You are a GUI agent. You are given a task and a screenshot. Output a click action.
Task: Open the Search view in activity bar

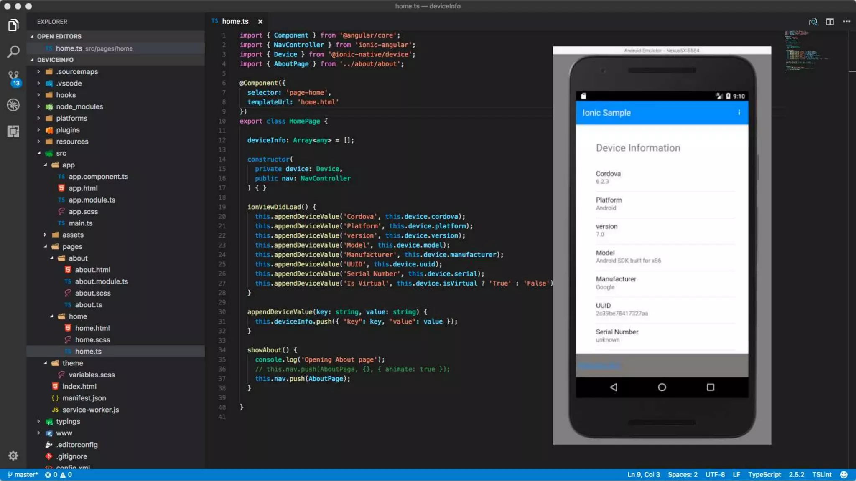[13, 52]
